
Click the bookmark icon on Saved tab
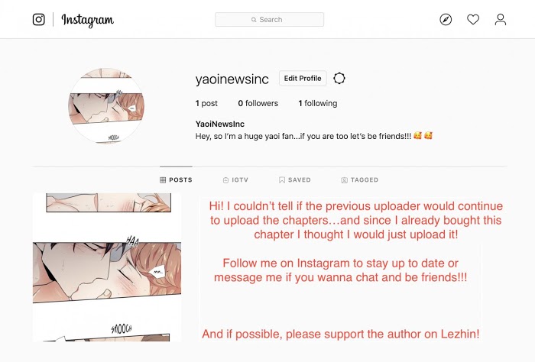pos(282,180)
